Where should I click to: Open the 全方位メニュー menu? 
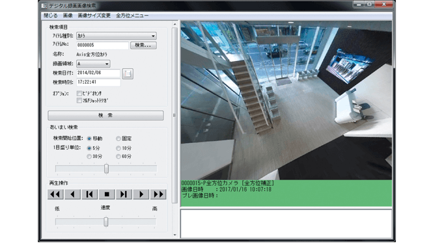coord(132,16)
